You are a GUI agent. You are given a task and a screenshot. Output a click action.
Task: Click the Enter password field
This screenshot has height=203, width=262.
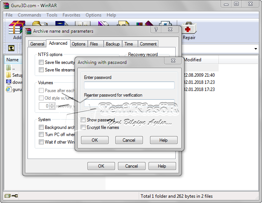pyautogui.click(x=129, y=85)
